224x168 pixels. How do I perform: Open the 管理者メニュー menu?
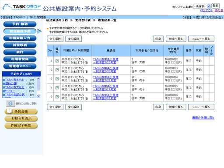[x=20, y=66]
